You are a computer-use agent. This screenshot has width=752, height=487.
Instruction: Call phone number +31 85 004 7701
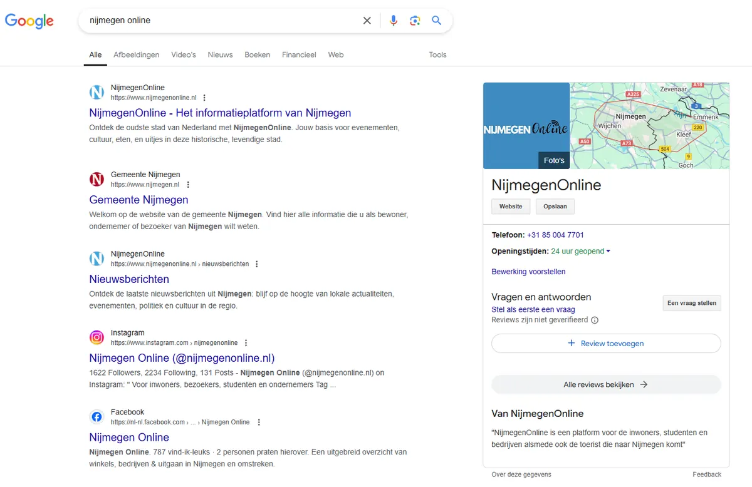click(555, 235)
